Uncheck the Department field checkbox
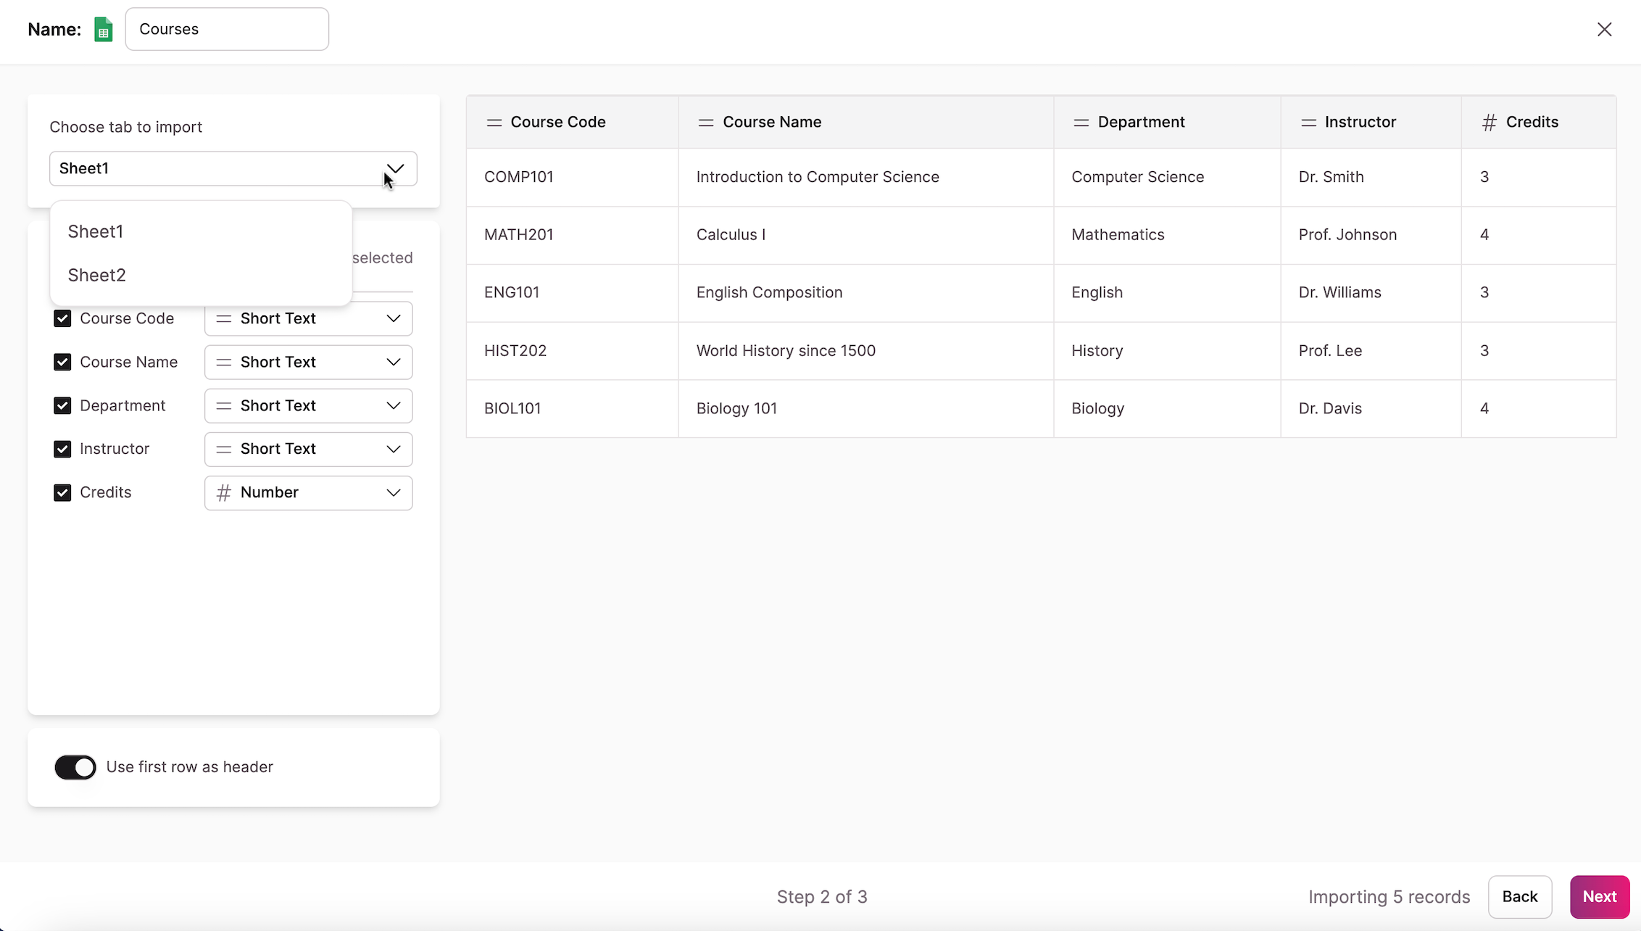 click(x=62, y=405)
